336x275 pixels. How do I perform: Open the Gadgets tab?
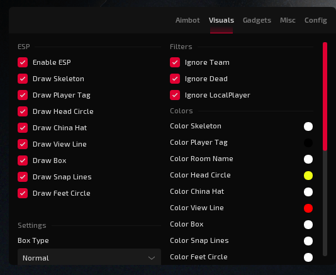(x=257, y=20)
